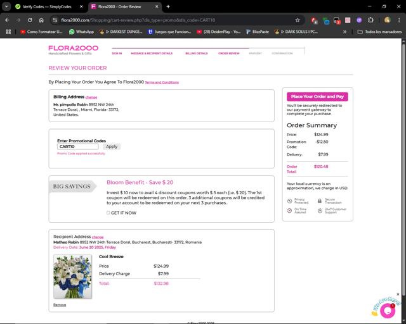Close the Flora2000 tab
Viewport: 406px width, 324px height.
(x=157, y=7)
